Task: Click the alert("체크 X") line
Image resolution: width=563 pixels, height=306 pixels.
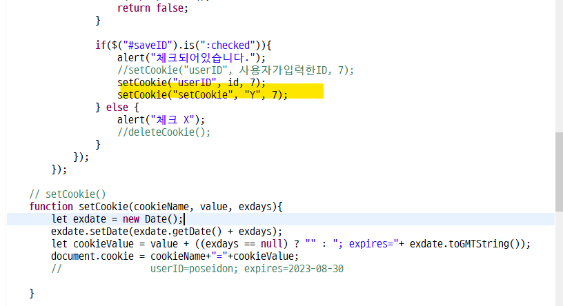Action: [x=161, y=120]
